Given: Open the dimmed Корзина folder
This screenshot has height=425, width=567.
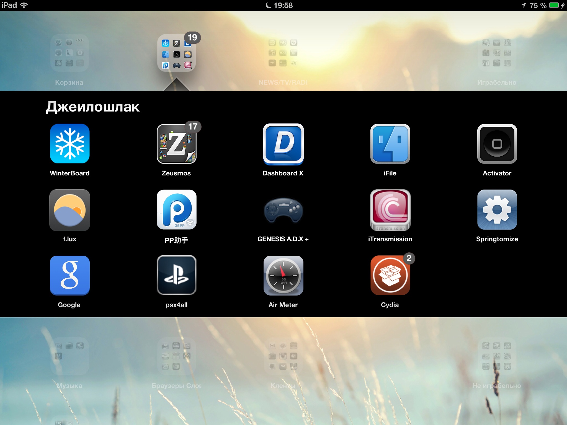Looking at the screenshot, I should 69,53.
